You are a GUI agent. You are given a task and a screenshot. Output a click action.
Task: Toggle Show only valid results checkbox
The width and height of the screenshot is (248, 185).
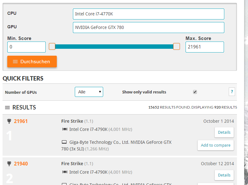(x=195, y=92)
